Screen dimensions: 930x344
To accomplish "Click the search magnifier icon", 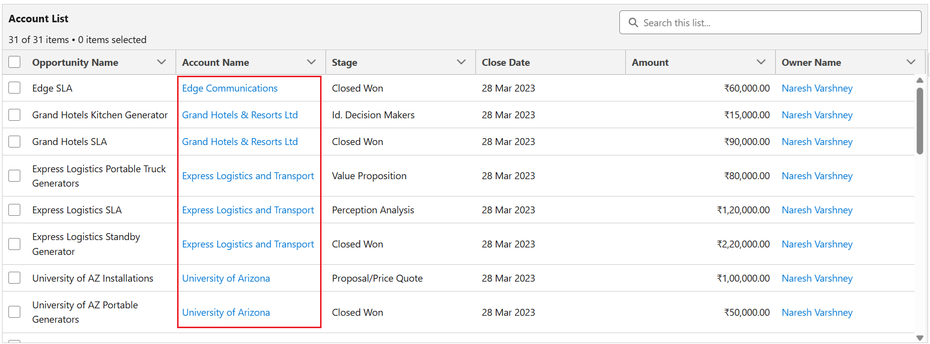I will tap(633, 23).
